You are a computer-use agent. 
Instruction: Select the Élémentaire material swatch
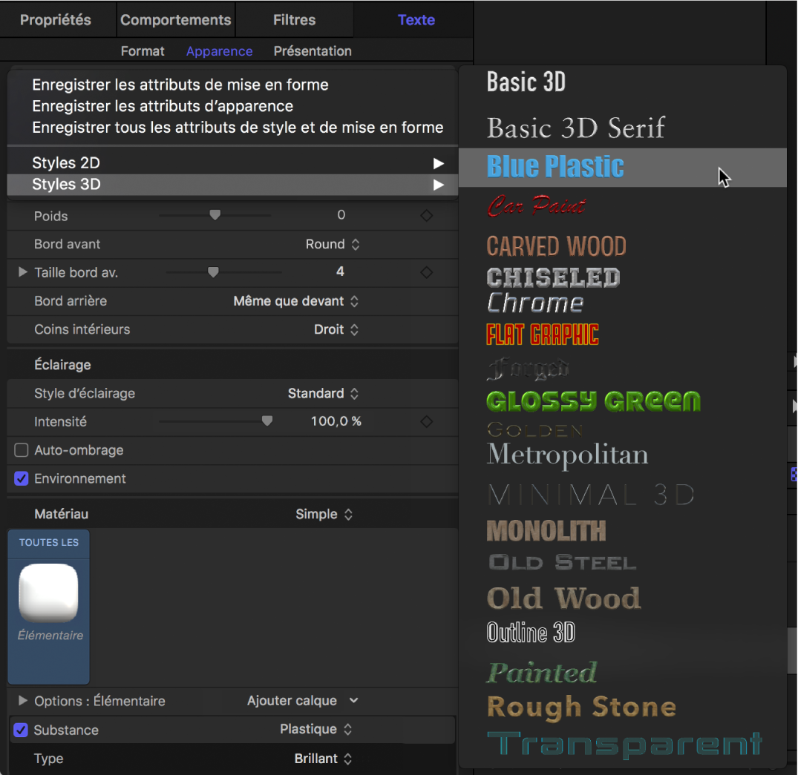[48, 593]
